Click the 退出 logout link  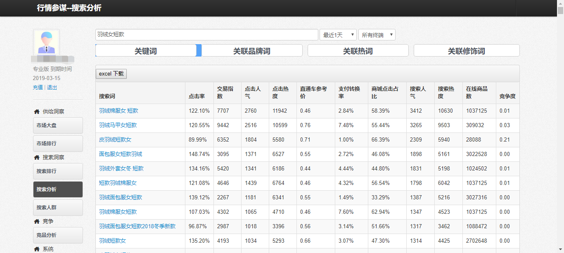(52, 87)
